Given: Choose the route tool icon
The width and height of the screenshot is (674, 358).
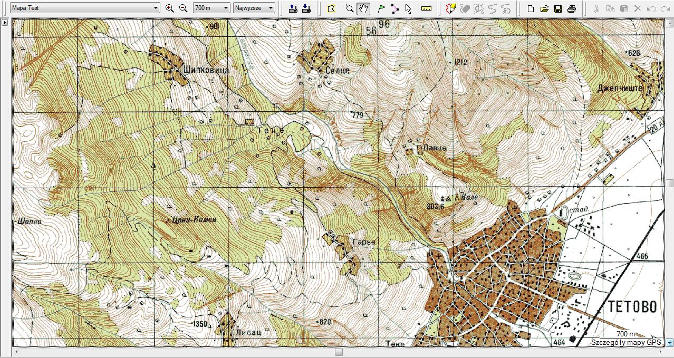Looking at the screenshot, I should coord(394,8).
